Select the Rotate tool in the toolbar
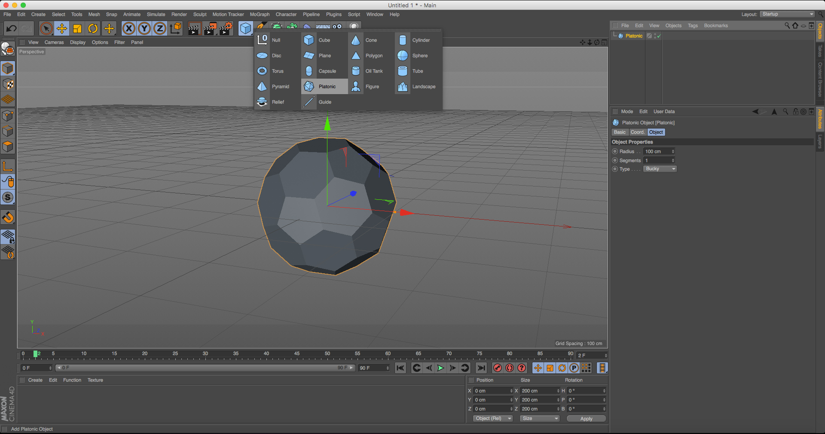 [93, 28]
